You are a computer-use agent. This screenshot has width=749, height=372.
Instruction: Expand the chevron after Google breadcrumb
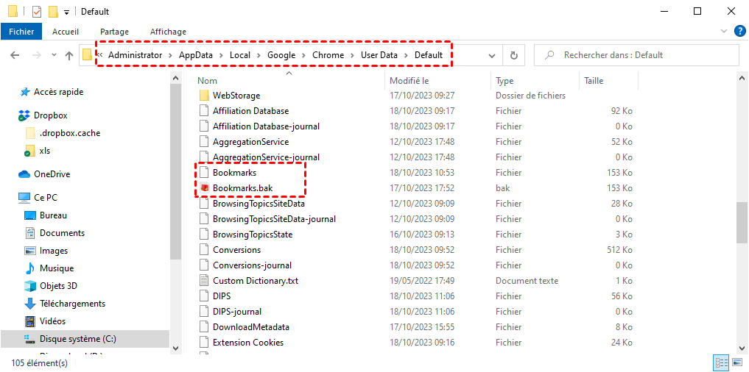point(304,55)
